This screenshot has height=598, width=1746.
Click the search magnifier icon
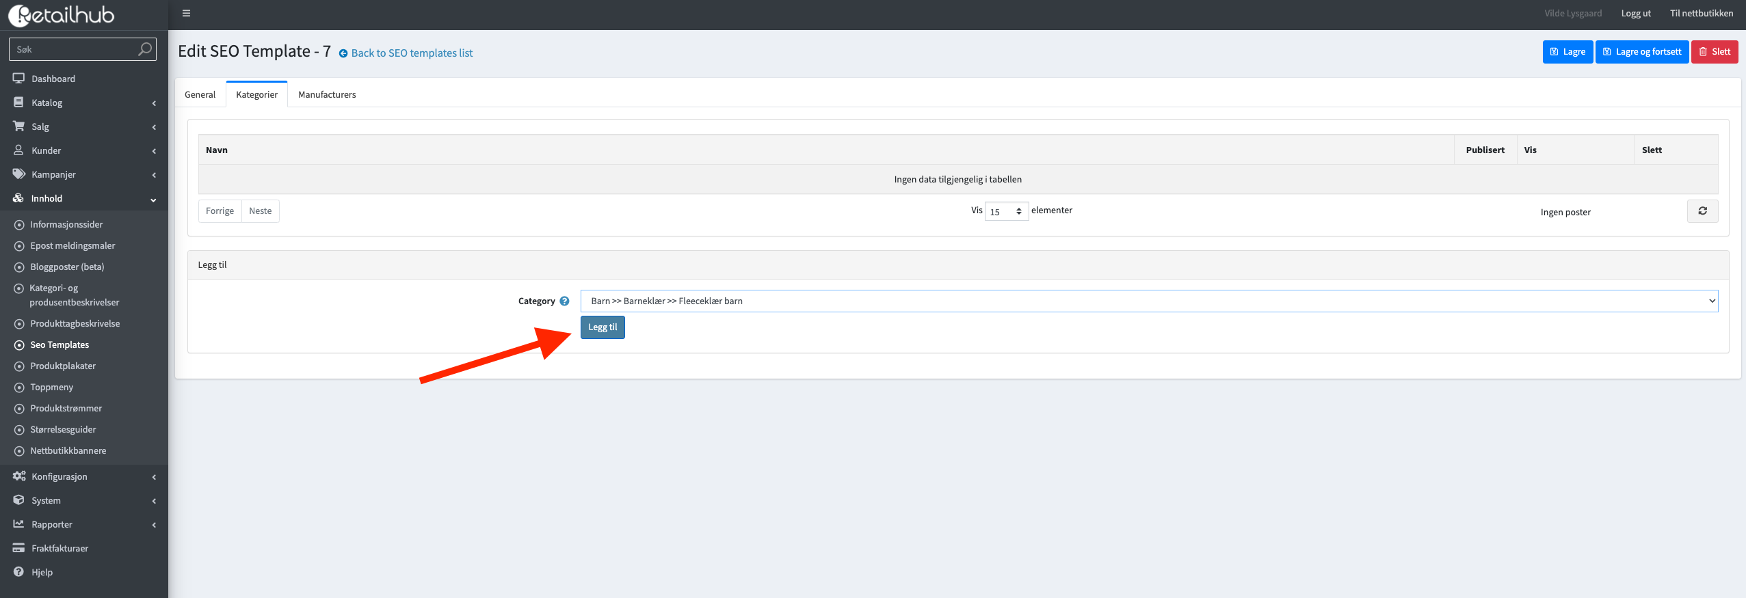coord(144,49)
